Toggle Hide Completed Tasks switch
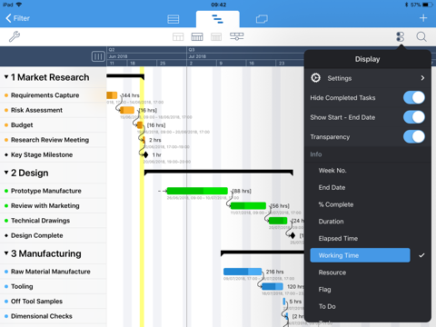436x327 pixels. click(414, 98)
